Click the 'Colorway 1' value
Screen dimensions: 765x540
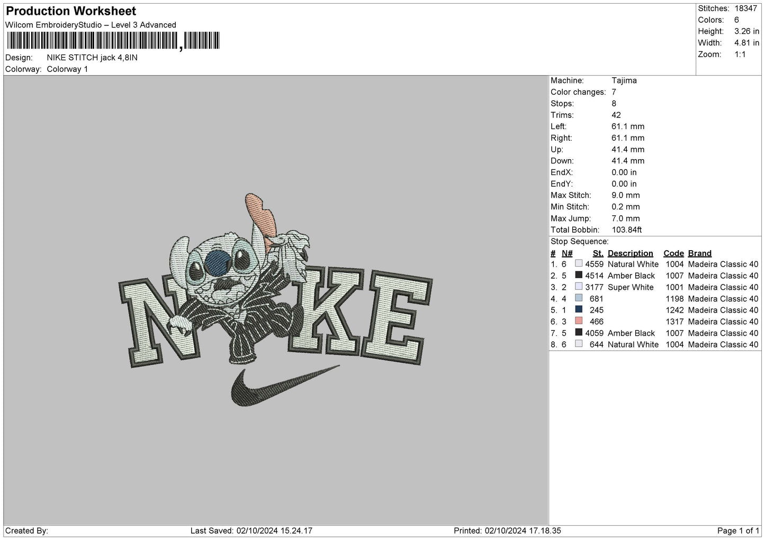(x=67, y=69)
